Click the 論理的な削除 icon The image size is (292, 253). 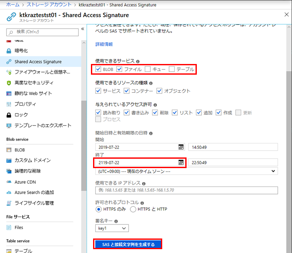click(x=9, y=171)
